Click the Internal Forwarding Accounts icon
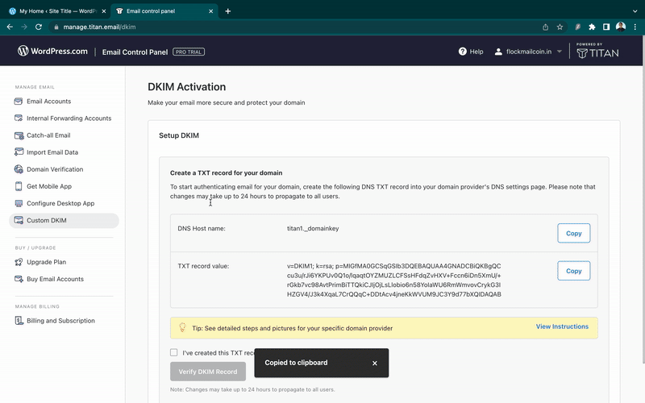The width and height of the screenshot is (645, 403). tap(19, 118)
